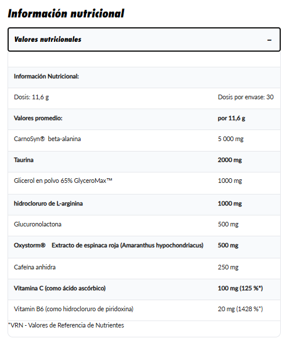
Task: Click Vitamina C (como ácido ascórbico) row
Action: (144, 289)
